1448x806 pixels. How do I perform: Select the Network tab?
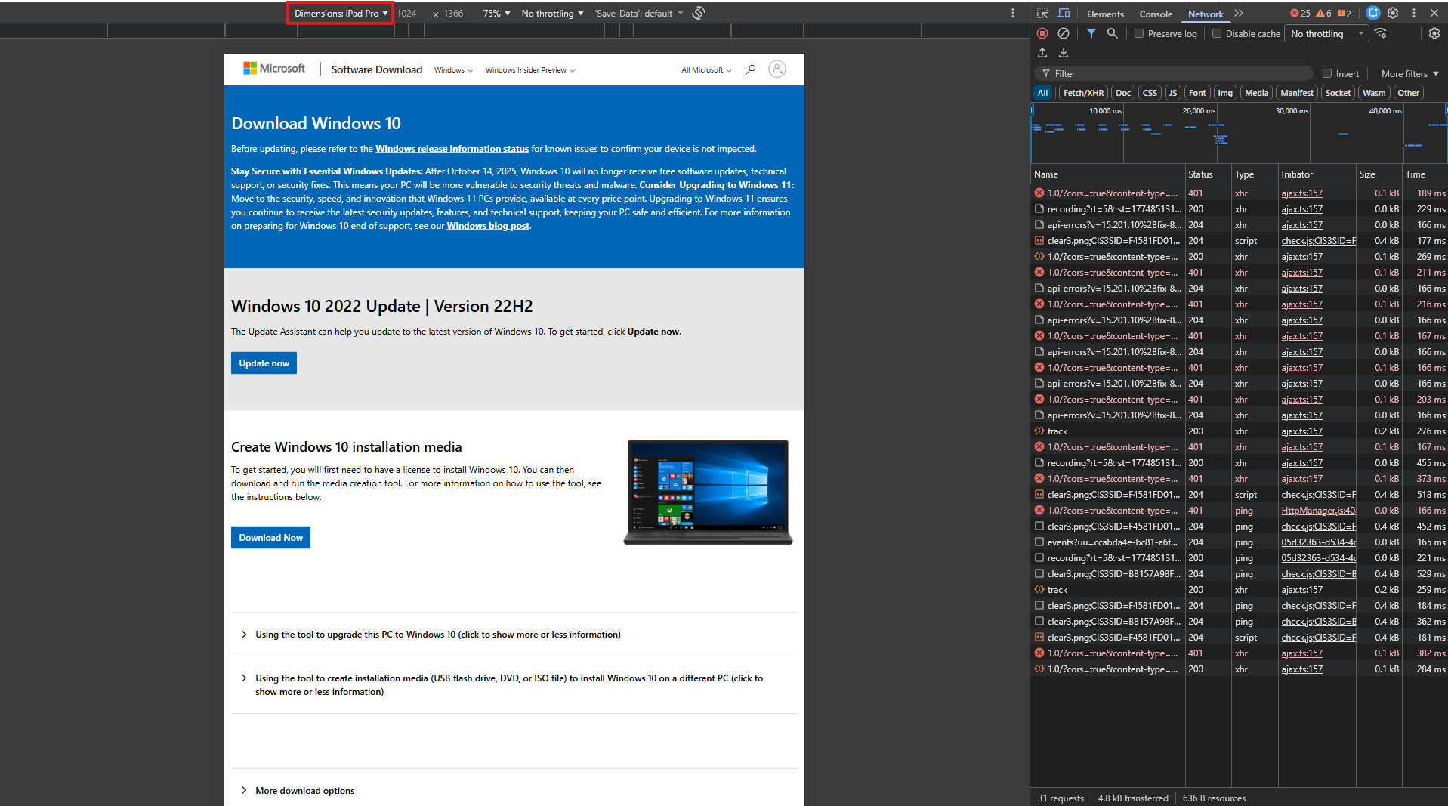click(x=1206, y=14)
